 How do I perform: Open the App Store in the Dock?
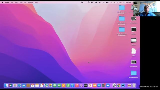(99, 85)
